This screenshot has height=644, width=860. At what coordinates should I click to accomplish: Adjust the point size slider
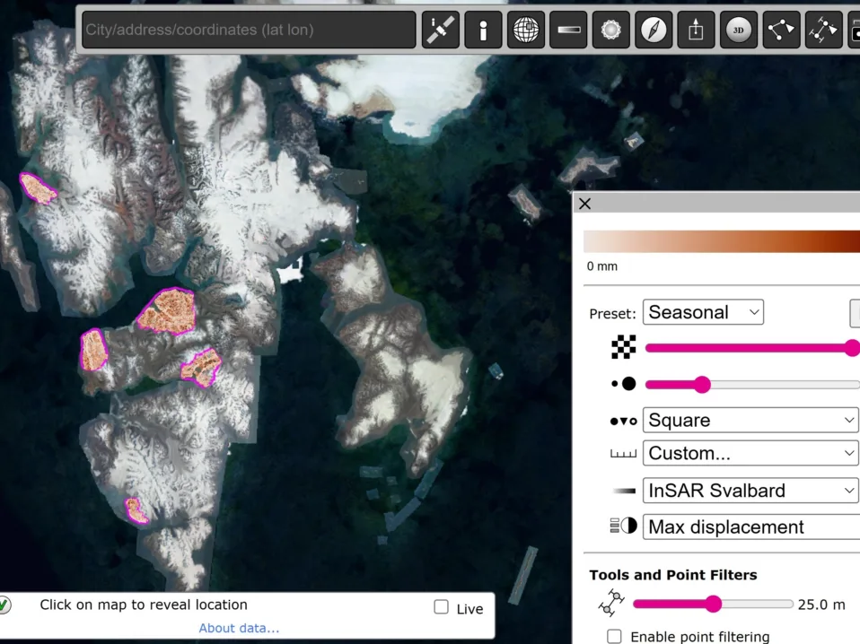point(752,385)
